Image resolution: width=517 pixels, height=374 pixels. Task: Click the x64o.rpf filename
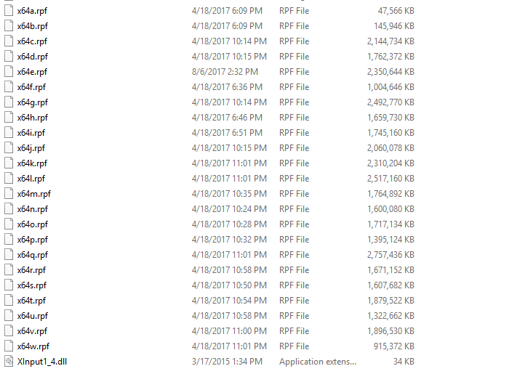33,224
